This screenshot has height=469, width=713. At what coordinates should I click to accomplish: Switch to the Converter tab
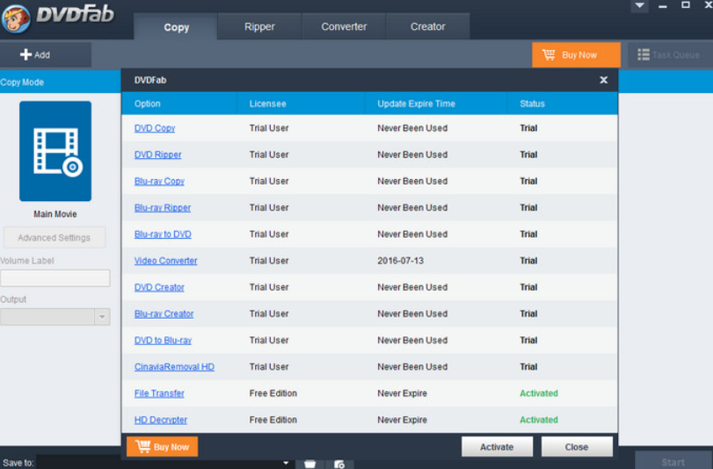tap(344, 27)
